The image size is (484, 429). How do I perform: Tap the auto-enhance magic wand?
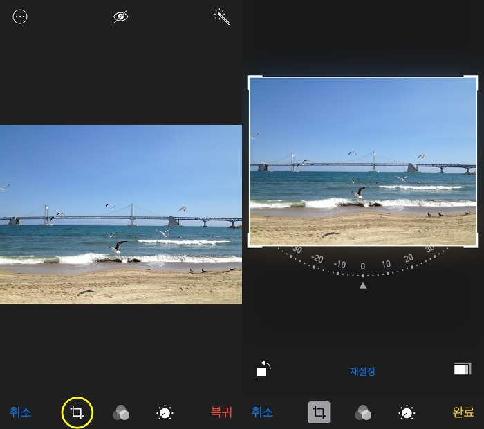click(222, 17)
